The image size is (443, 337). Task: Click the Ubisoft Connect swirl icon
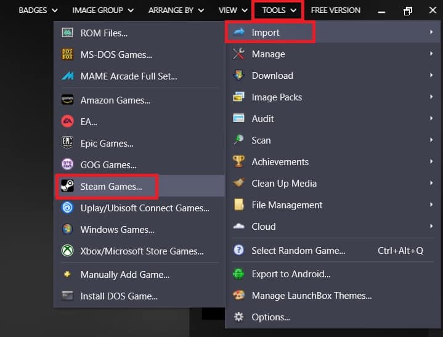pos(67,208)
